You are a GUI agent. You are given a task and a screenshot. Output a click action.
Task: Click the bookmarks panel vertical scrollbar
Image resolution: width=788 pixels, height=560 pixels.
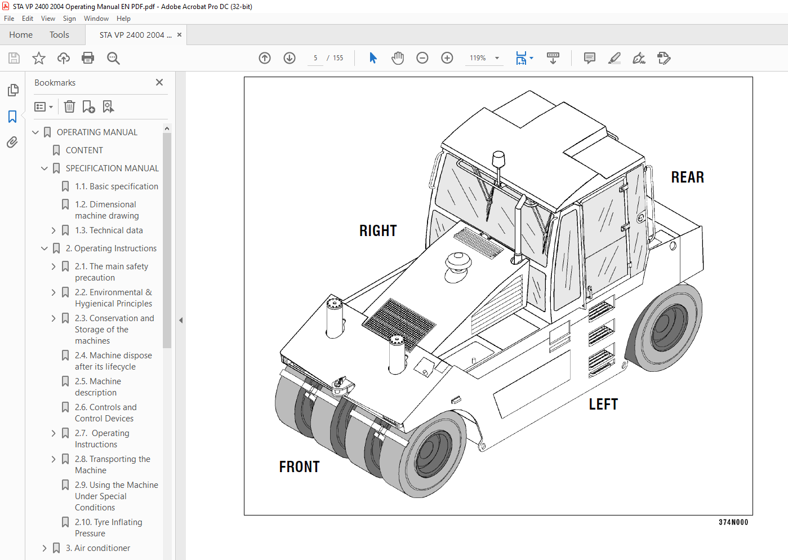pyautogui.click(x=167, y=241)
